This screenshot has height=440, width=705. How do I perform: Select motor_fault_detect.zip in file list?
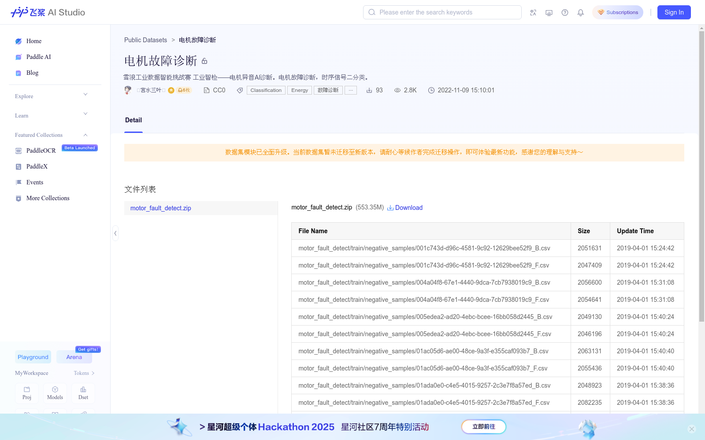201,208
